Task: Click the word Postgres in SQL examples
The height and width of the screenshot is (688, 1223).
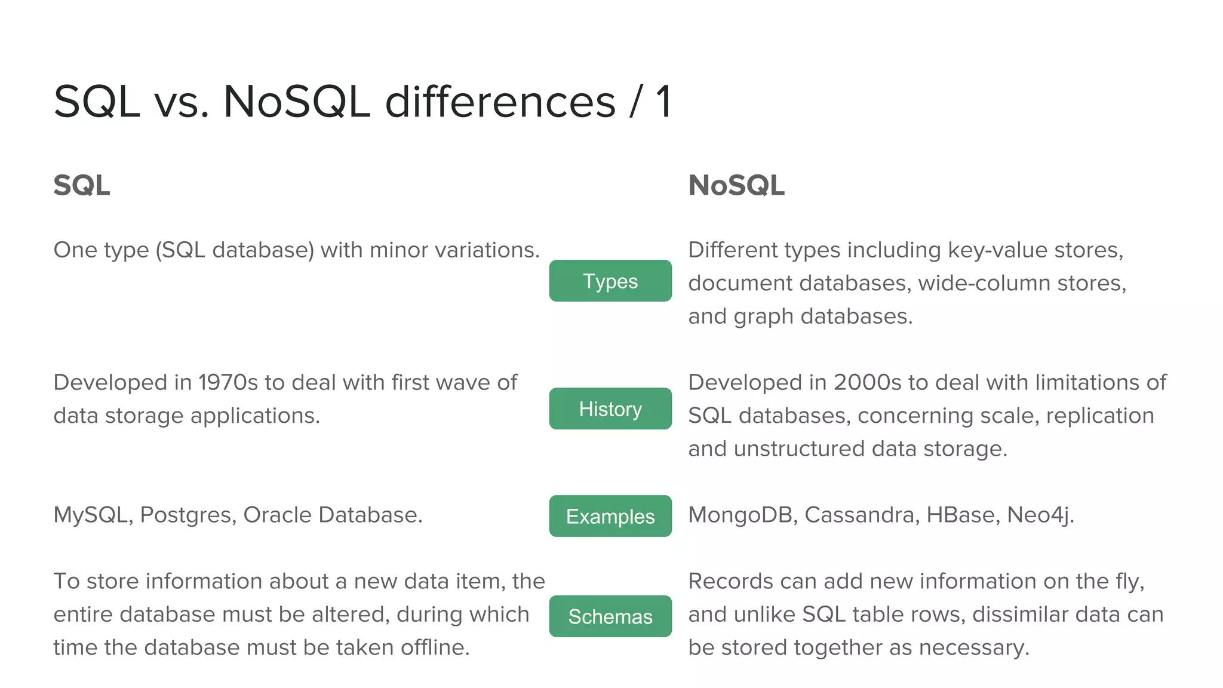Action: click(x=188, y=515)
